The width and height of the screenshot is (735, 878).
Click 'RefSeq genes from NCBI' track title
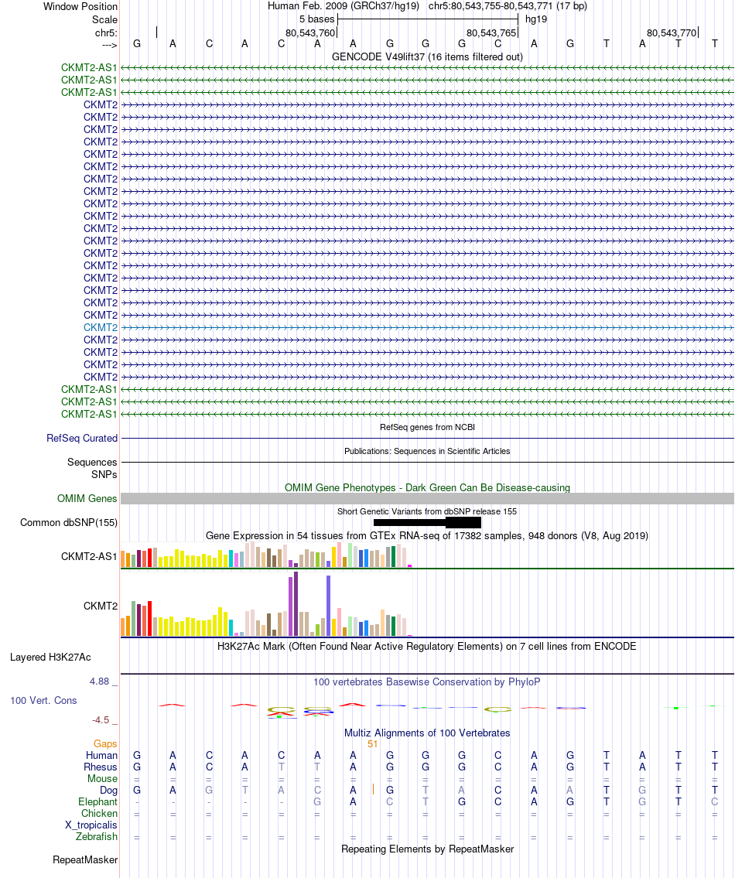[x=427, y=427]
